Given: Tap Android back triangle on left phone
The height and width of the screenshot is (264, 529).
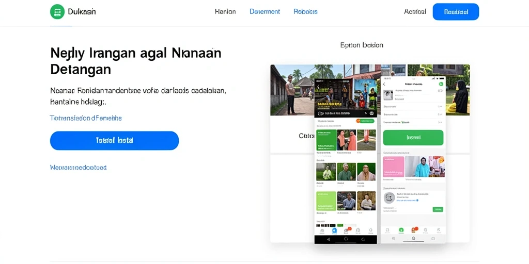Looking at the screenshot, I should click(328, 239).
